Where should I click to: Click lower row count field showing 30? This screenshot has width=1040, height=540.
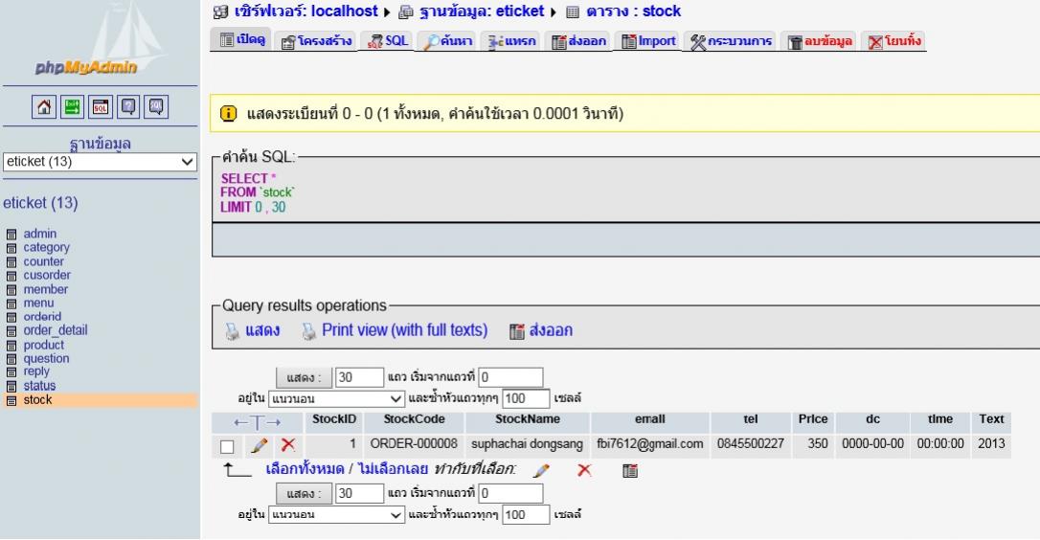tap(359, 493)
